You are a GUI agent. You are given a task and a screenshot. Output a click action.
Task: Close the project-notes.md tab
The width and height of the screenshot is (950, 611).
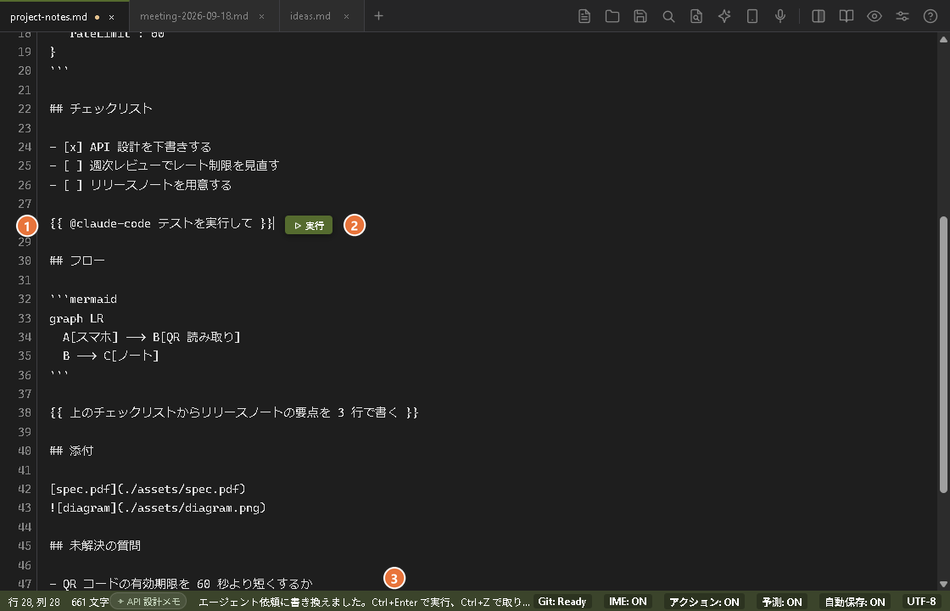[x=111, y=17]
